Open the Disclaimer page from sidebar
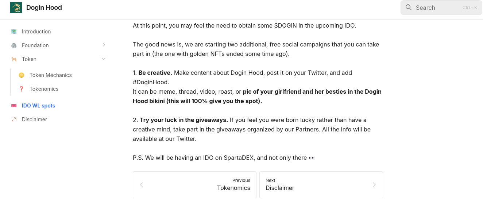 coord(34,119)
